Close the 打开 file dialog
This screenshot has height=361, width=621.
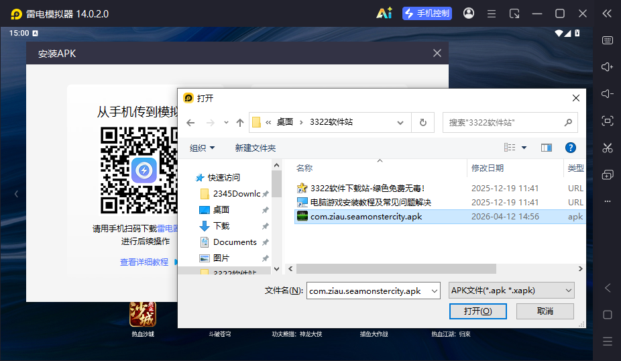(x=576, y=98)
